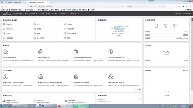
Task: Click 查看全部 link in recent operations panel
Action: point(185,71)
